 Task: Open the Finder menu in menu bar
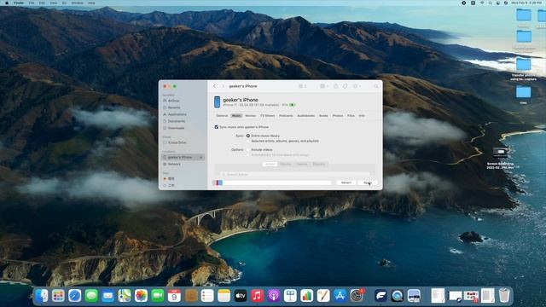click(x=19, y=3)
